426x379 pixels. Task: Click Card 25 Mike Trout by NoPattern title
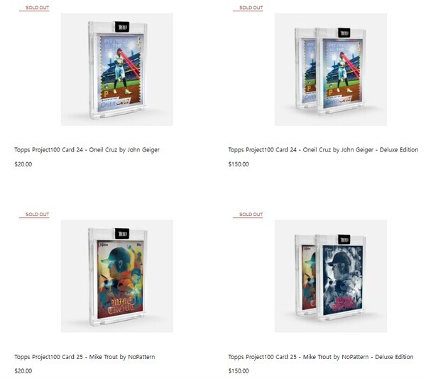tap(84, 357)
